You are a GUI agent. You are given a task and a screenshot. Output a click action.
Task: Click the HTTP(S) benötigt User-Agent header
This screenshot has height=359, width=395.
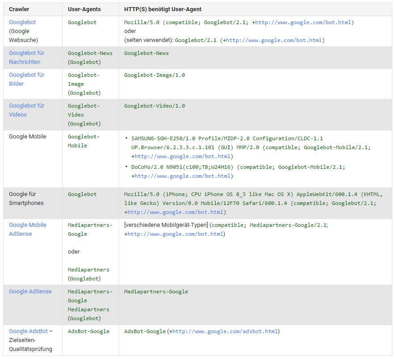(x=163, y=9)
